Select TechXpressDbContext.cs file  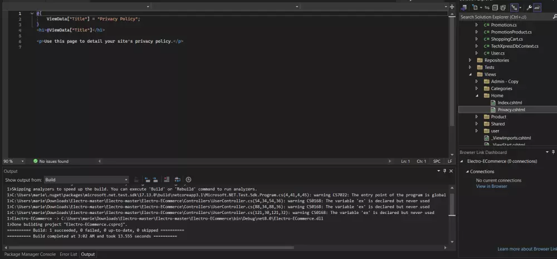pyautogui.click(x=515, y=46)
